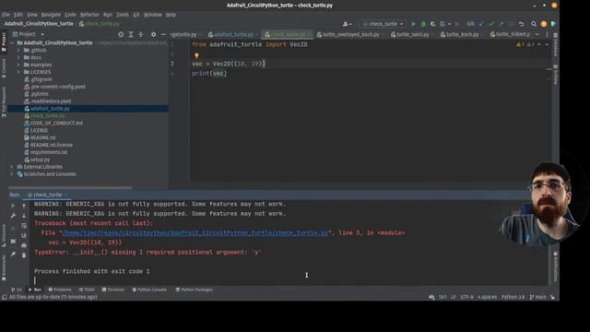590x332 pixels.
Task: Open the Problems tool window
Action: [x=60, y=290]
